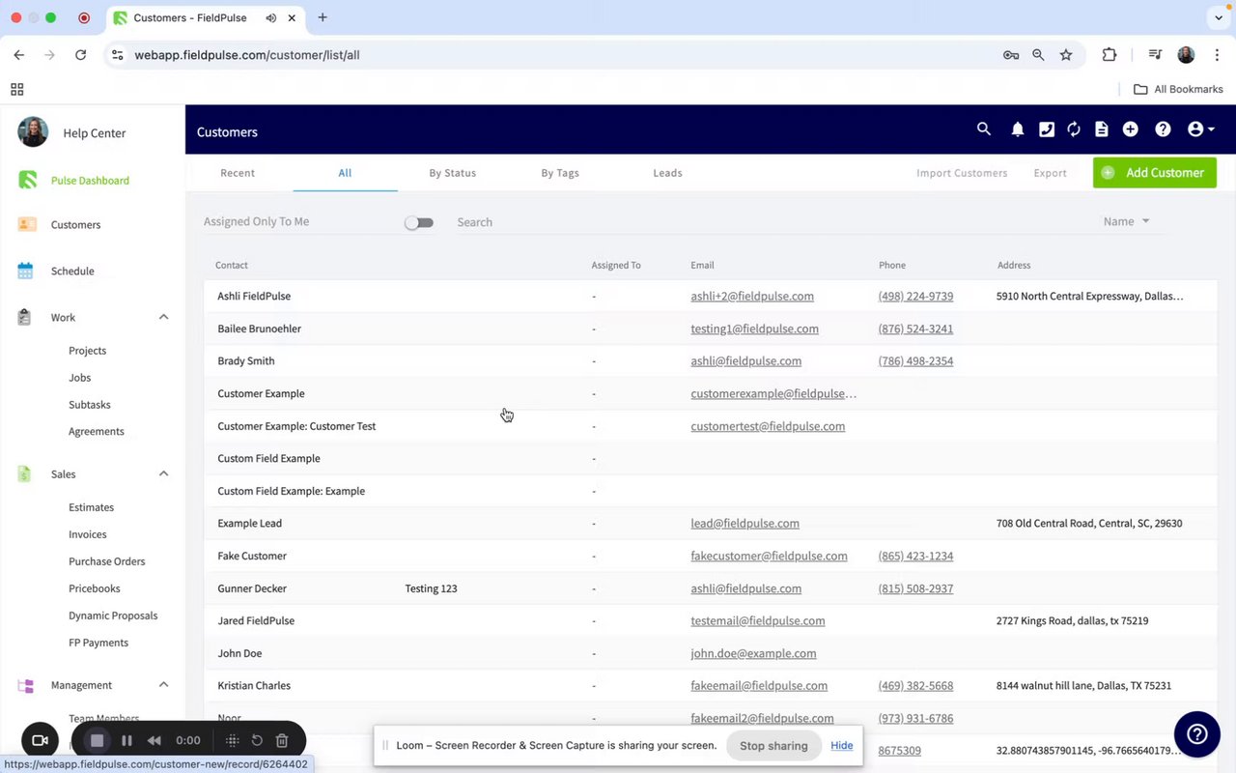Open Chrome tab search dropdown arrow

click(x=1219, y=17)
